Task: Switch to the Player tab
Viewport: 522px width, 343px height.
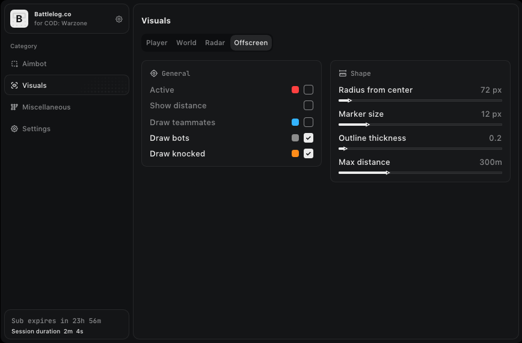Action: click(157, 43)
